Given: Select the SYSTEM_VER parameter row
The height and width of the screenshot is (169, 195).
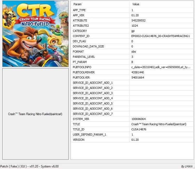Looking at the screenshot, I should (x=81, y=119).
